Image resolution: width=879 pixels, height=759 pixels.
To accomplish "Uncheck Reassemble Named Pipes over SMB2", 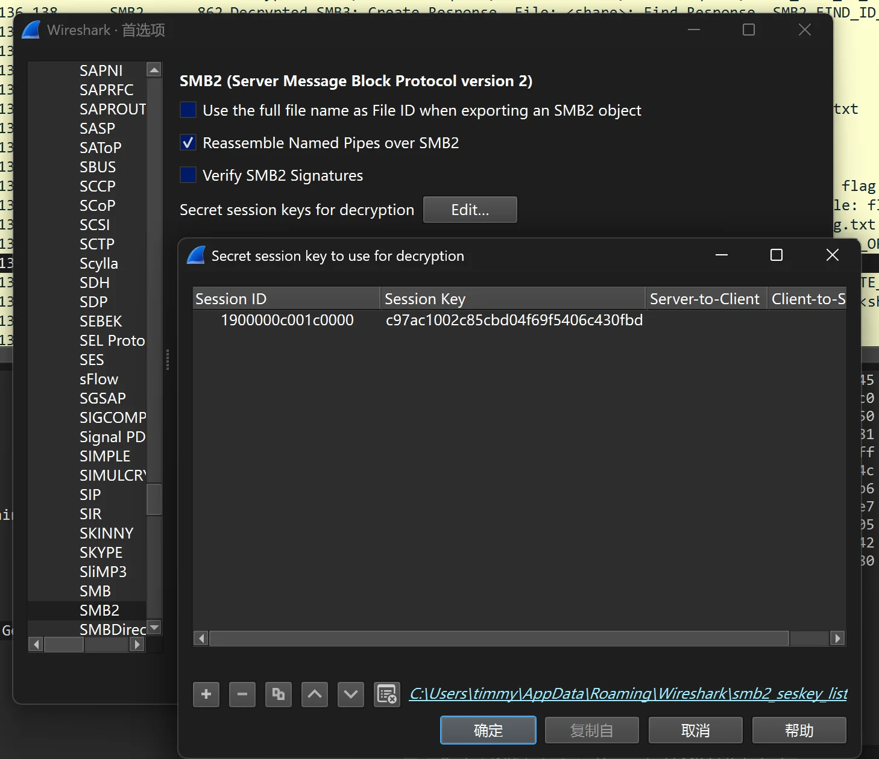I will [x=188, y=143].
